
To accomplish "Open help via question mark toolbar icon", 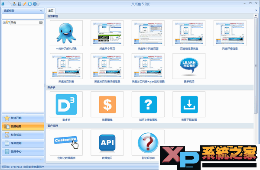I will (35, 3).
